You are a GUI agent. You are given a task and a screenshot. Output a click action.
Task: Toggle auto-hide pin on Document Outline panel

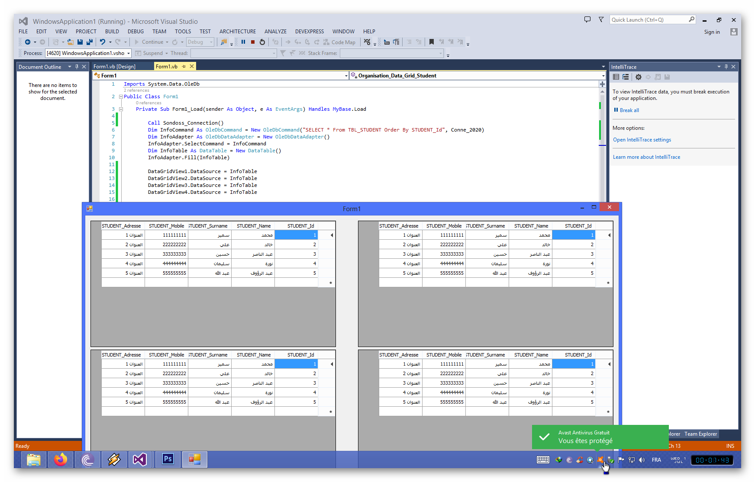(77, 67)
